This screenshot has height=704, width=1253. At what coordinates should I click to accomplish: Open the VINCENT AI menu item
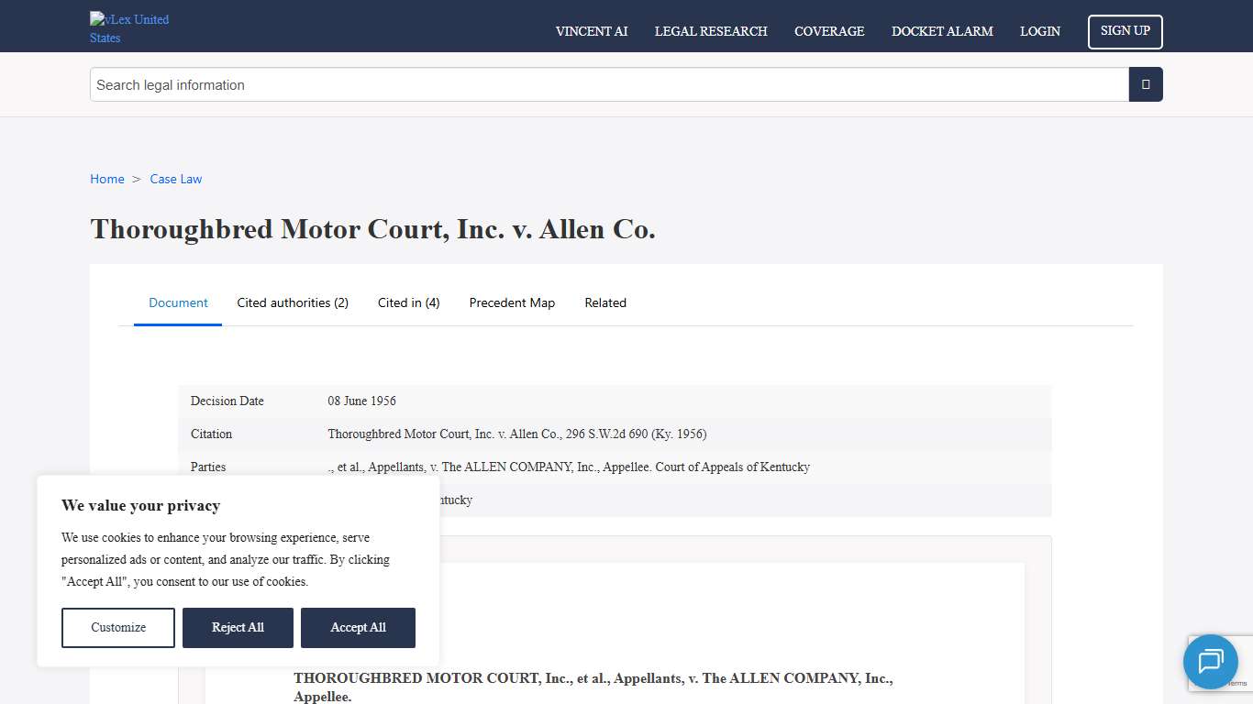[x=591, y=31]
